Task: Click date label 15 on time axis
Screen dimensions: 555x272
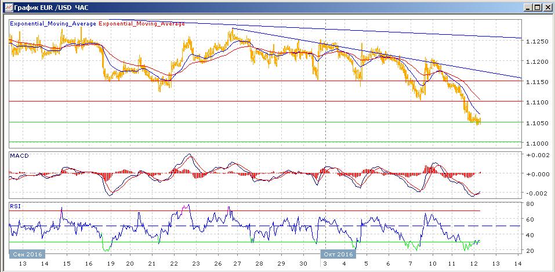Action: 67,264
